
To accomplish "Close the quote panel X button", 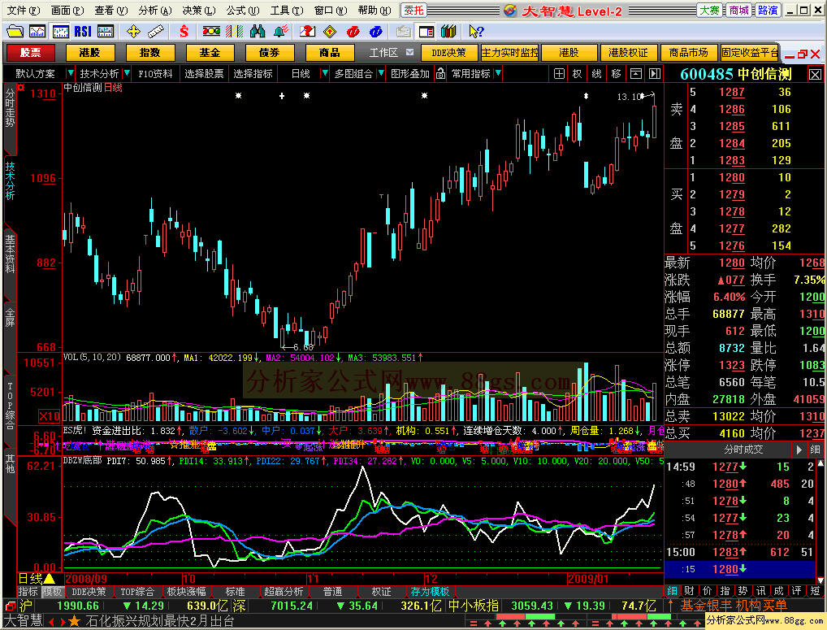I will point(814,75).
